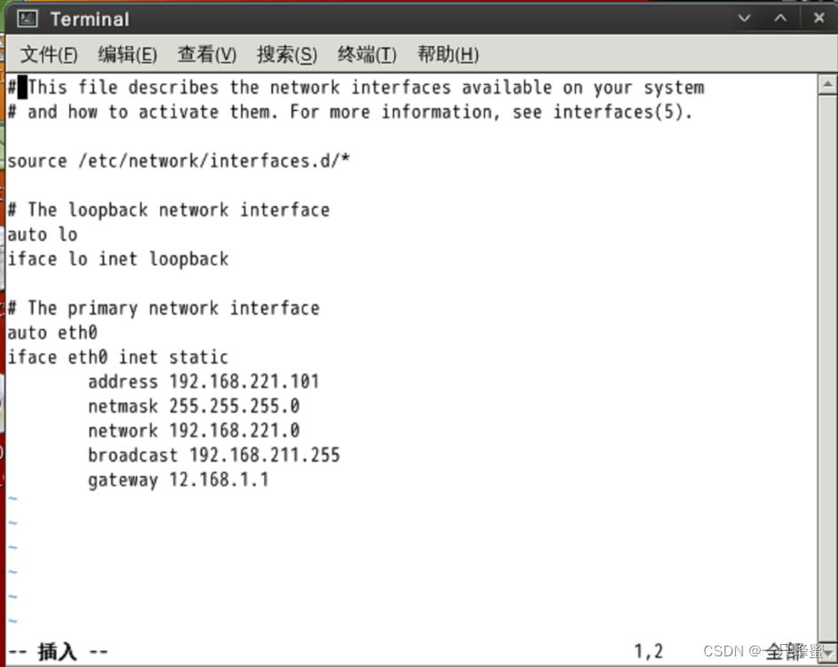This screenshot has height=667, width=838.
Task: Click the Terminal icon in the title bar
Action: point(27,18)
